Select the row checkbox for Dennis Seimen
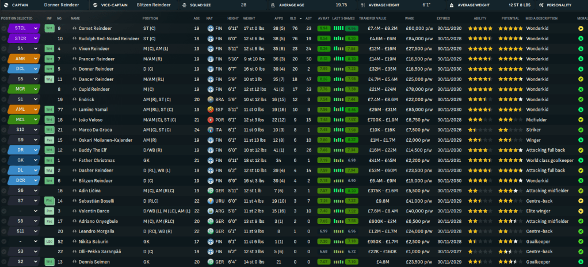Viewport: 588px width, 267px height. click(x=4, y=261)
